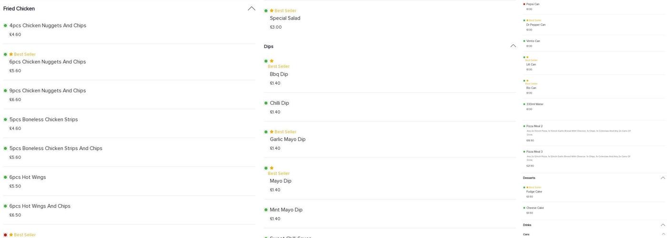Viewport: 667px width, 238px height.
Task: Collapse the Dips section arrow
Action: (x=513, y=46)
